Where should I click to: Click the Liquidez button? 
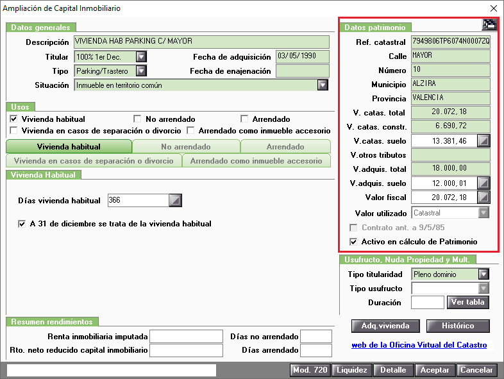(x=352, y=370)
